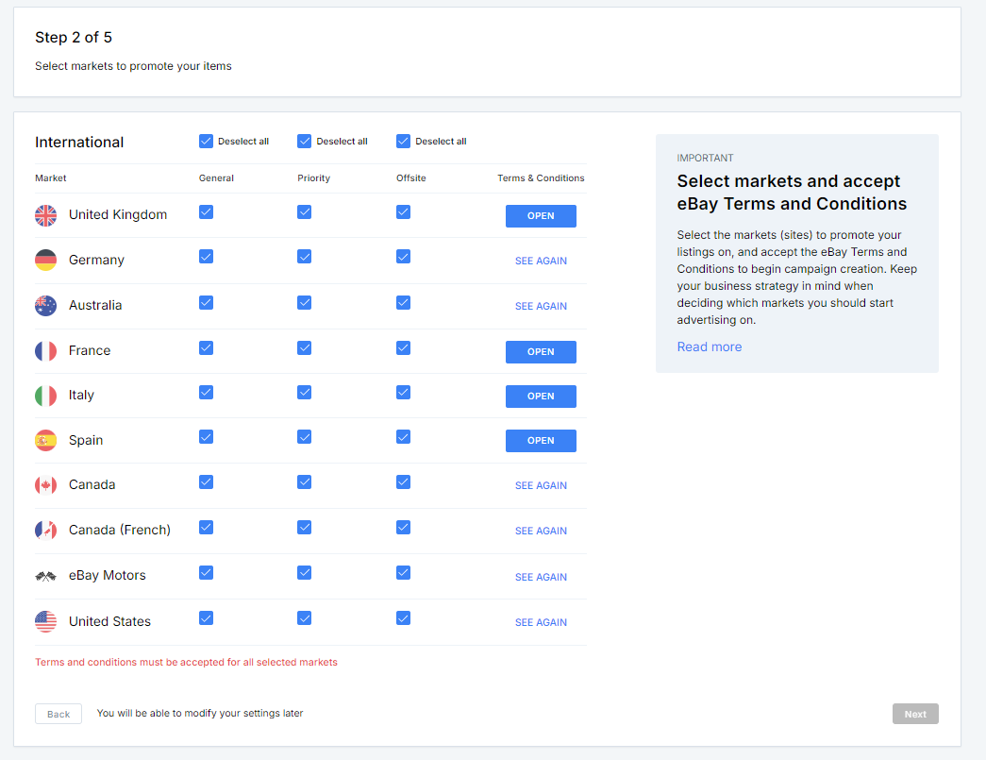The height and width of the screenshot is (760, 986).
Task: Uncheck General for Canada
Action: pyautogui.click(x=206, y=481)
